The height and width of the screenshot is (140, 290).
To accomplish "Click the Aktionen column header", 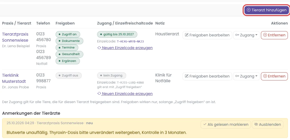I will (x=279, y=23).
